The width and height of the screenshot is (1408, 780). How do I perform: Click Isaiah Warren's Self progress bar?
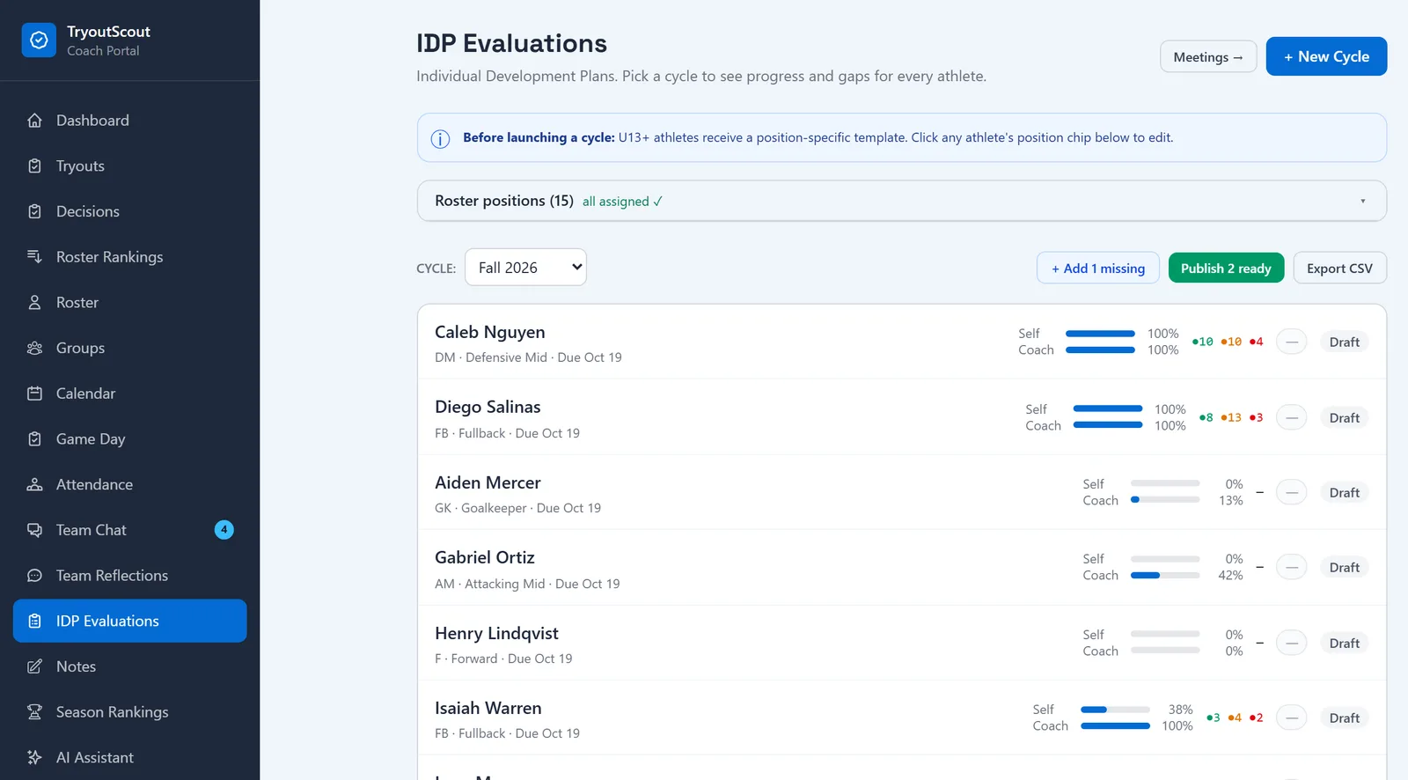pos(1115,710)
